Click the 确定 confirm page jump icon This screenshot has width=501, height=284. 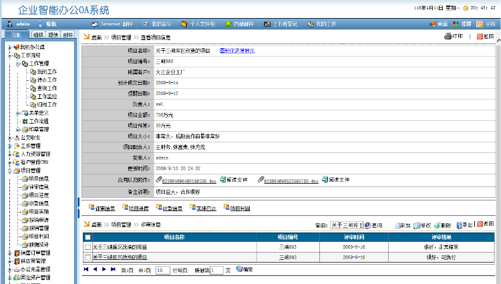pos(239,269)
